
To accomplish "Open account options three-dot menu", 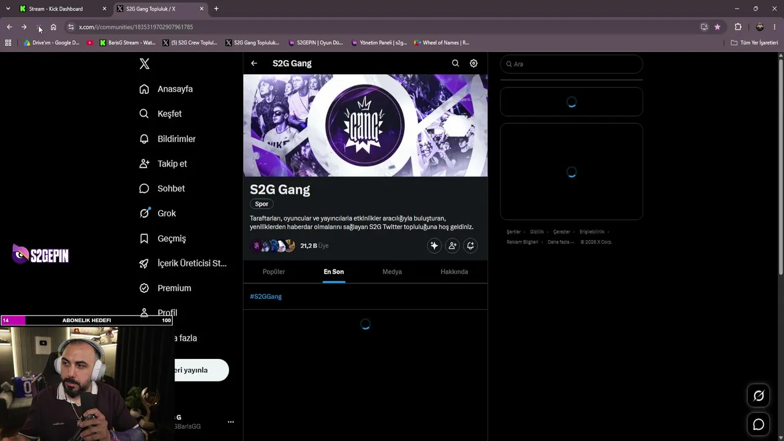I will click(x=231, y=422).
